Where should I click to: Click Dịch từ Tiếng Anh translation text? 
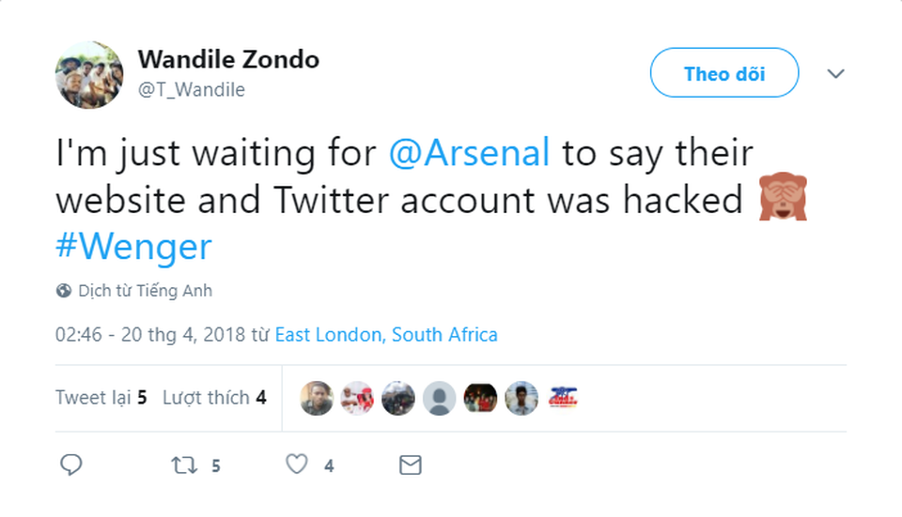145,291
